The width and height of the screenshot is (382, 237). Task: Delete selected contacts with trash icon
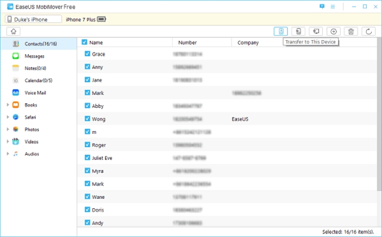(x=351, y=32)
